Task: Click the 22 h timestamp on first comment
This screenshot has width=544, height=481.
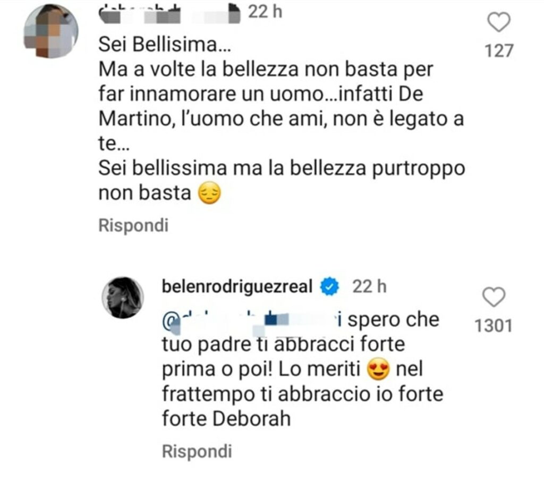Action: (x=266, y=12)
